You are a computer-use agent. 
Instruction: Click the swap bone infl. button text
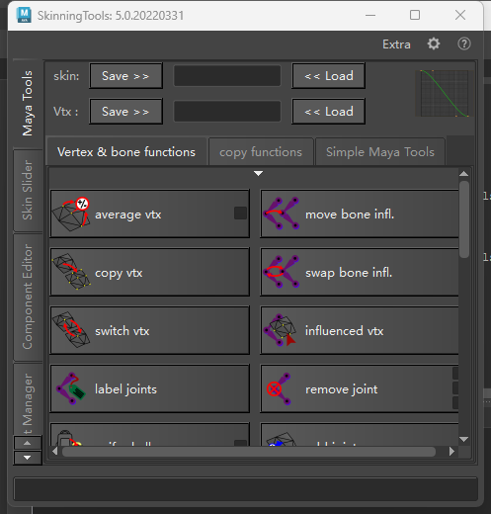click(x=349, y=273)
